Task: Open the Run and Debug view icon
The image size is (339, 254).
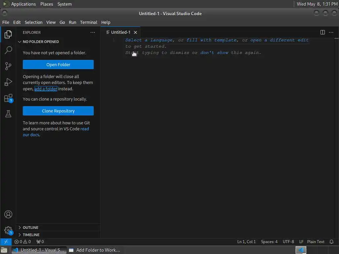Action: (8, 82)
